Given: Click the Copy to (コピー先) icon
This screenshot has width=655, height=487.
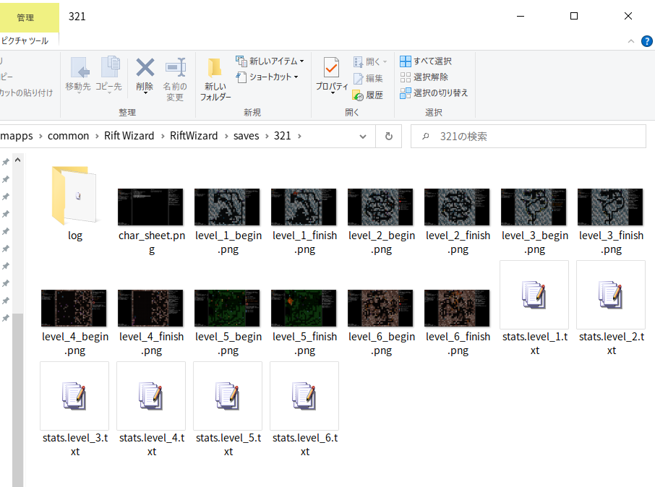Looking at the screenshot, I should [x=109, y=69].
